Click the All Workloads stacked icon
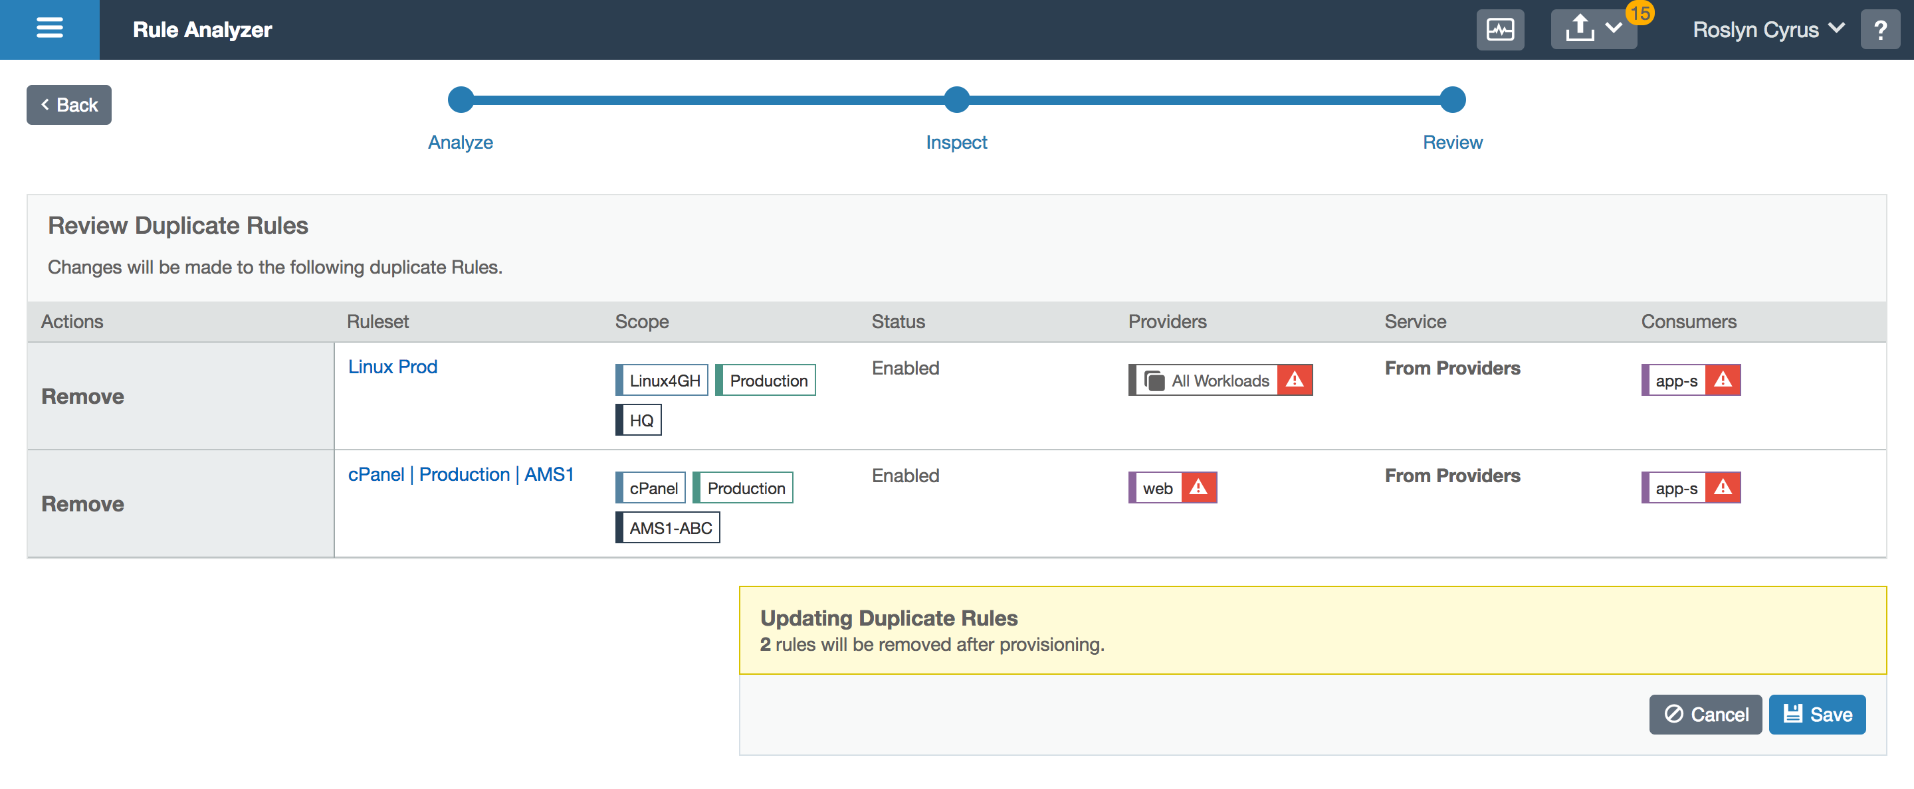The width and height of the screenshot is (1914, 789). [1154, 381]
